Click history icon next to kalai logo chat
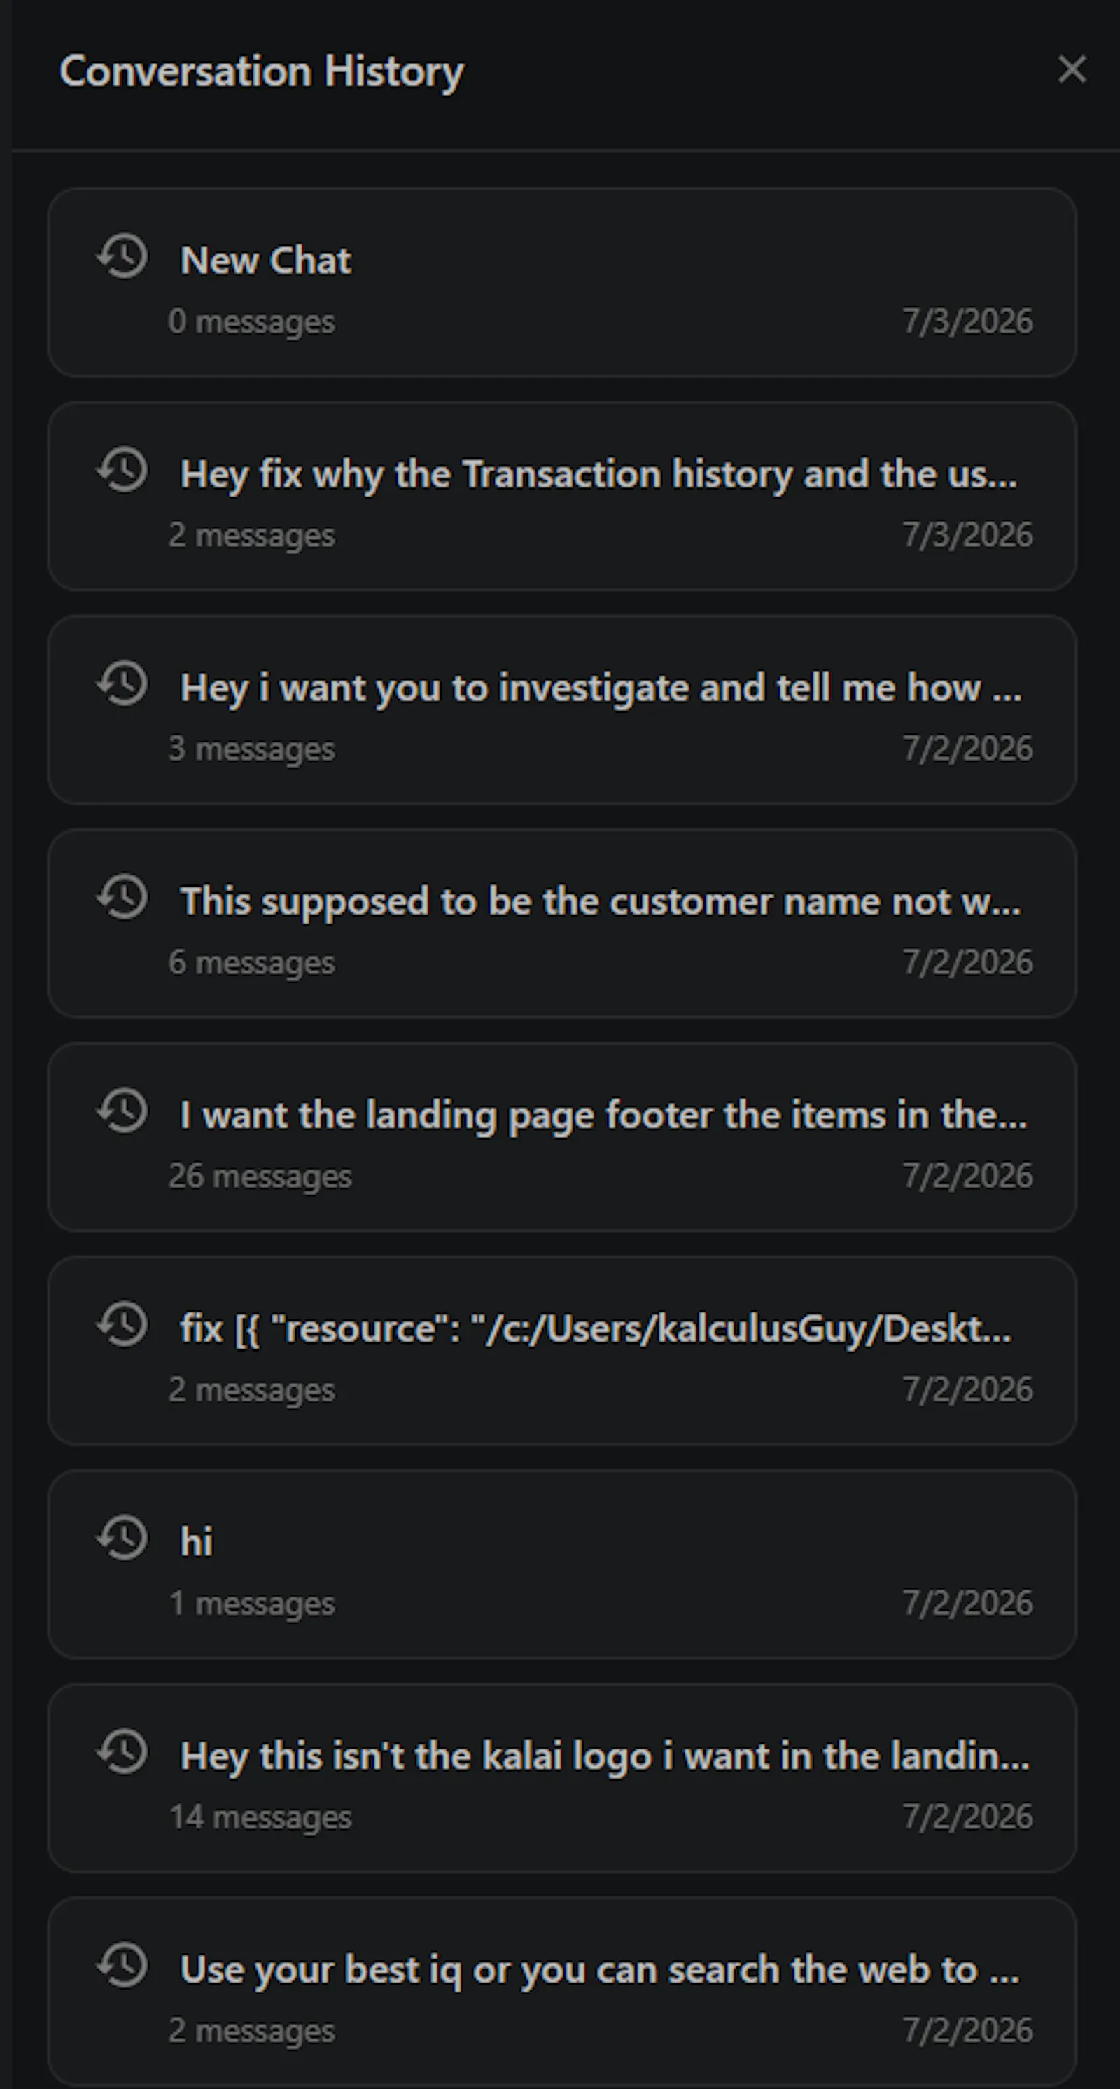This screenshot has height=2089, width=1120. point(122,1751)
